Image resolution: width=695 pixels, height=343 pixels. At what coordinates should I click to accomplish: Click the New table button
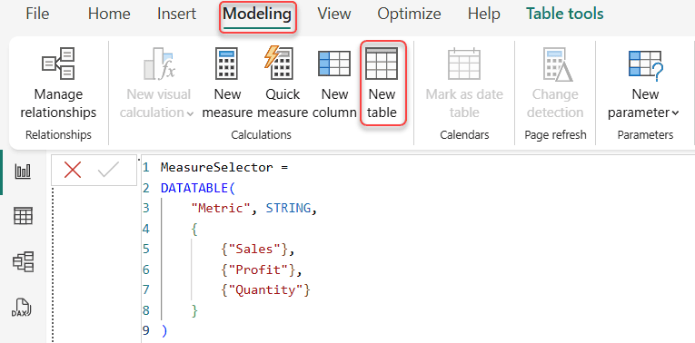click(382, 84)
